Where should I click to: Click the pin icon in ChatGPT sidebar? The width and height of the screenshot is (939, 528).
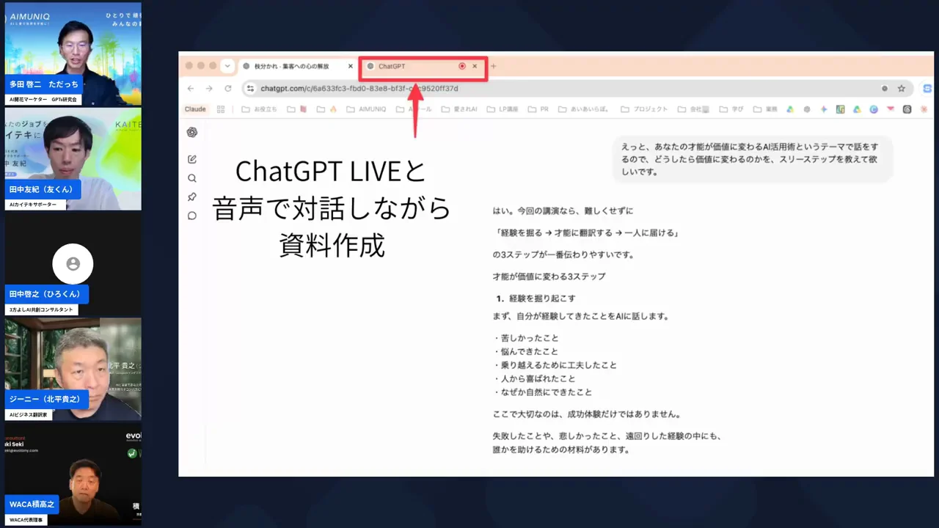pyautogui.click(x=192, y=197)
